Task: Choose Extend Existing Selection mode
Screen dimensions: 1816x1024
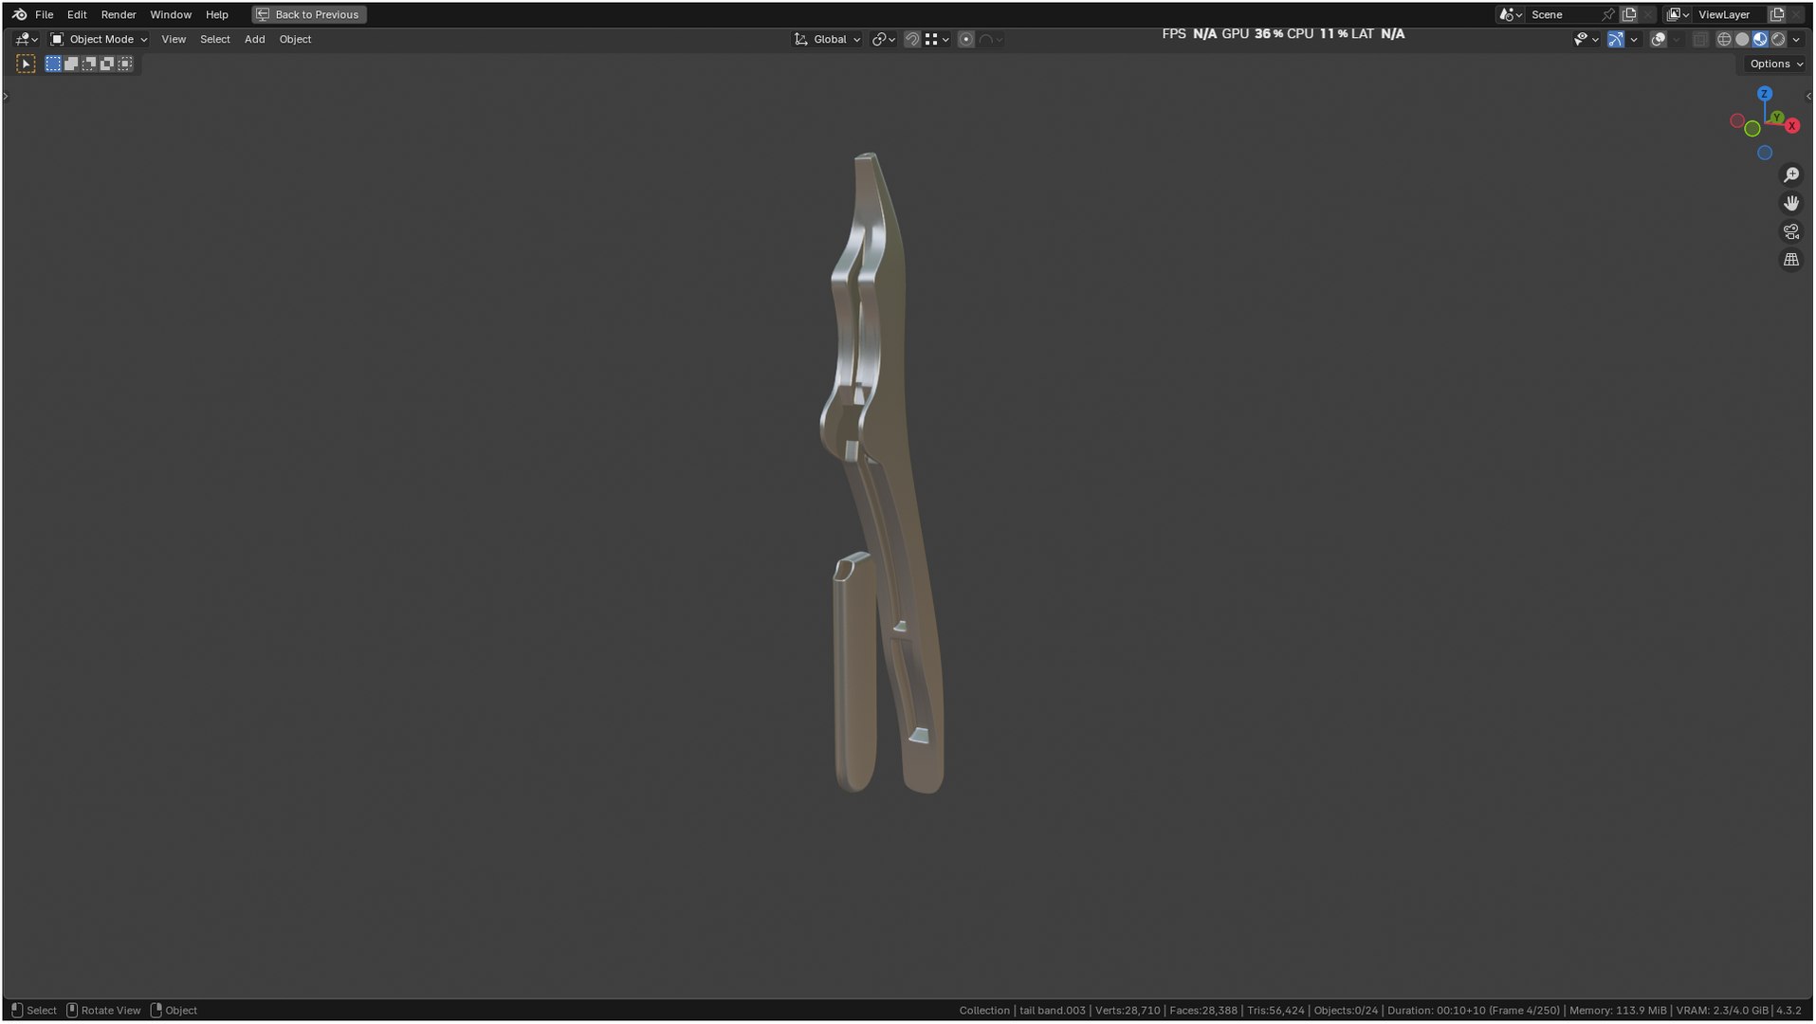Action: point(71,64)
